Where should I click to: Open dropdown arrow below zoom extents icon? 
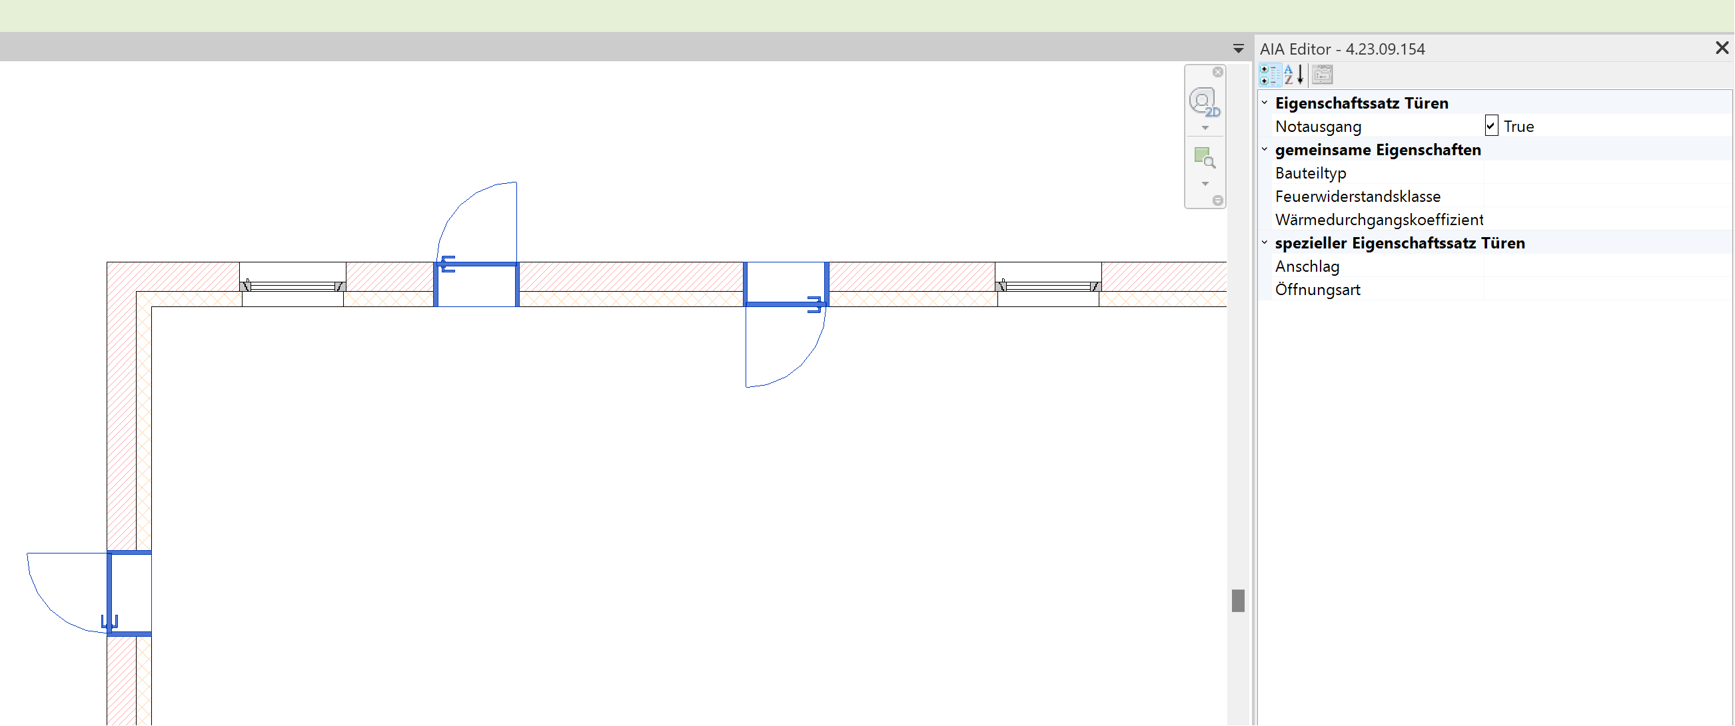1205,184
